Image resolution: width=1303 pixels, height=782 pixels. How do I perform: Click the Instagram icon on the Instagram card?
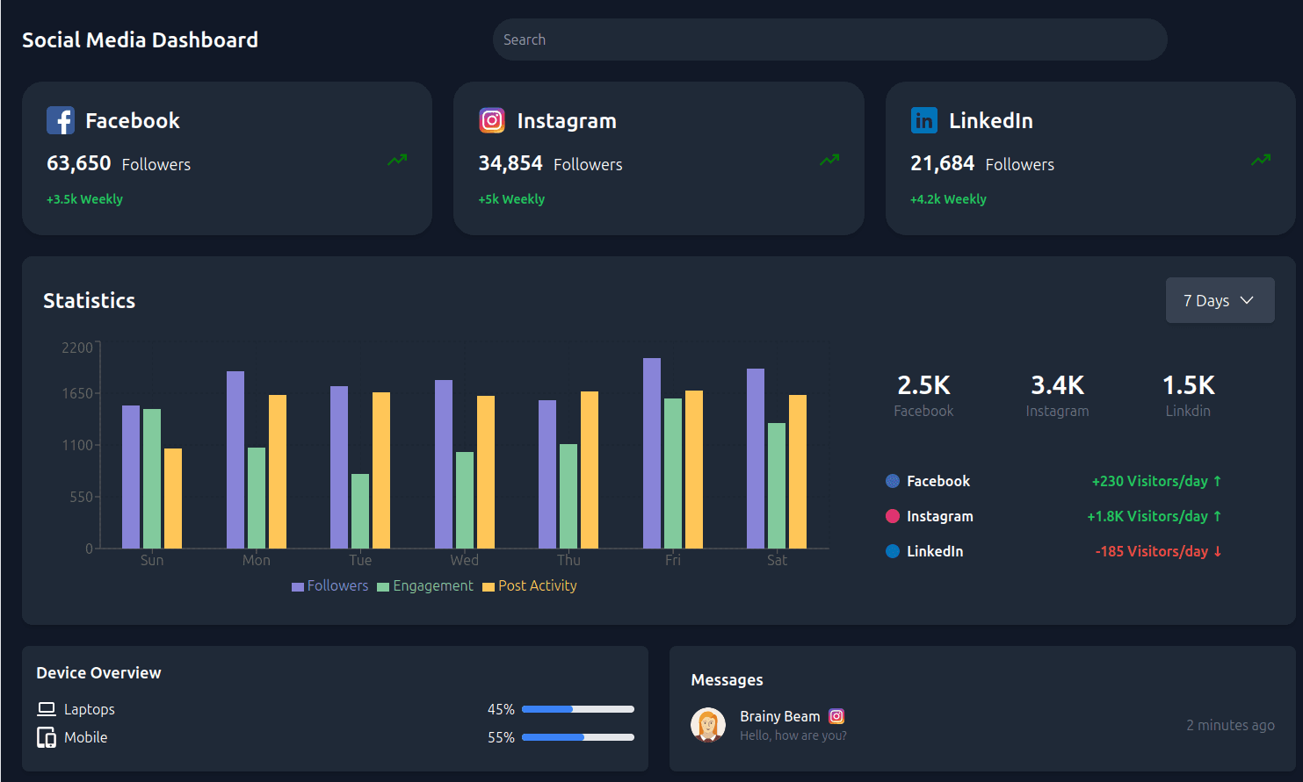coord(493,120)
